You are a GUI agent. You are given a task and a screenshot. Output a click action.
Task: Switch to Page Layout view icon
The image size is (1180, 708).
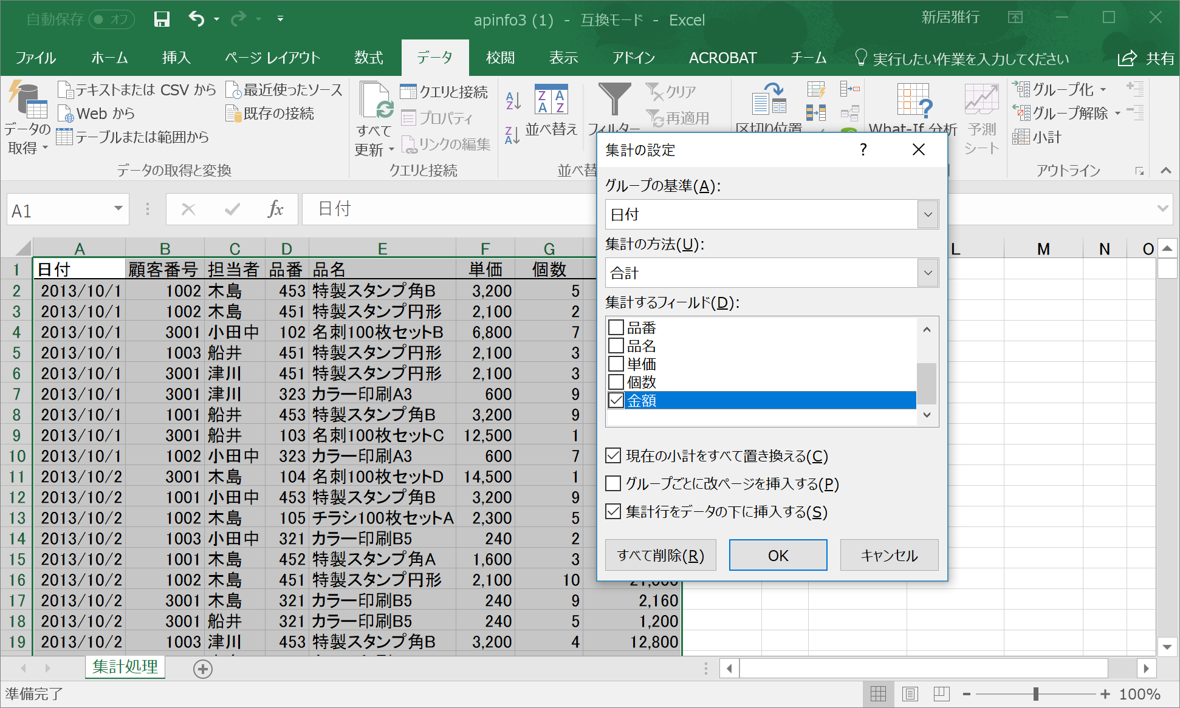point(910,694)
